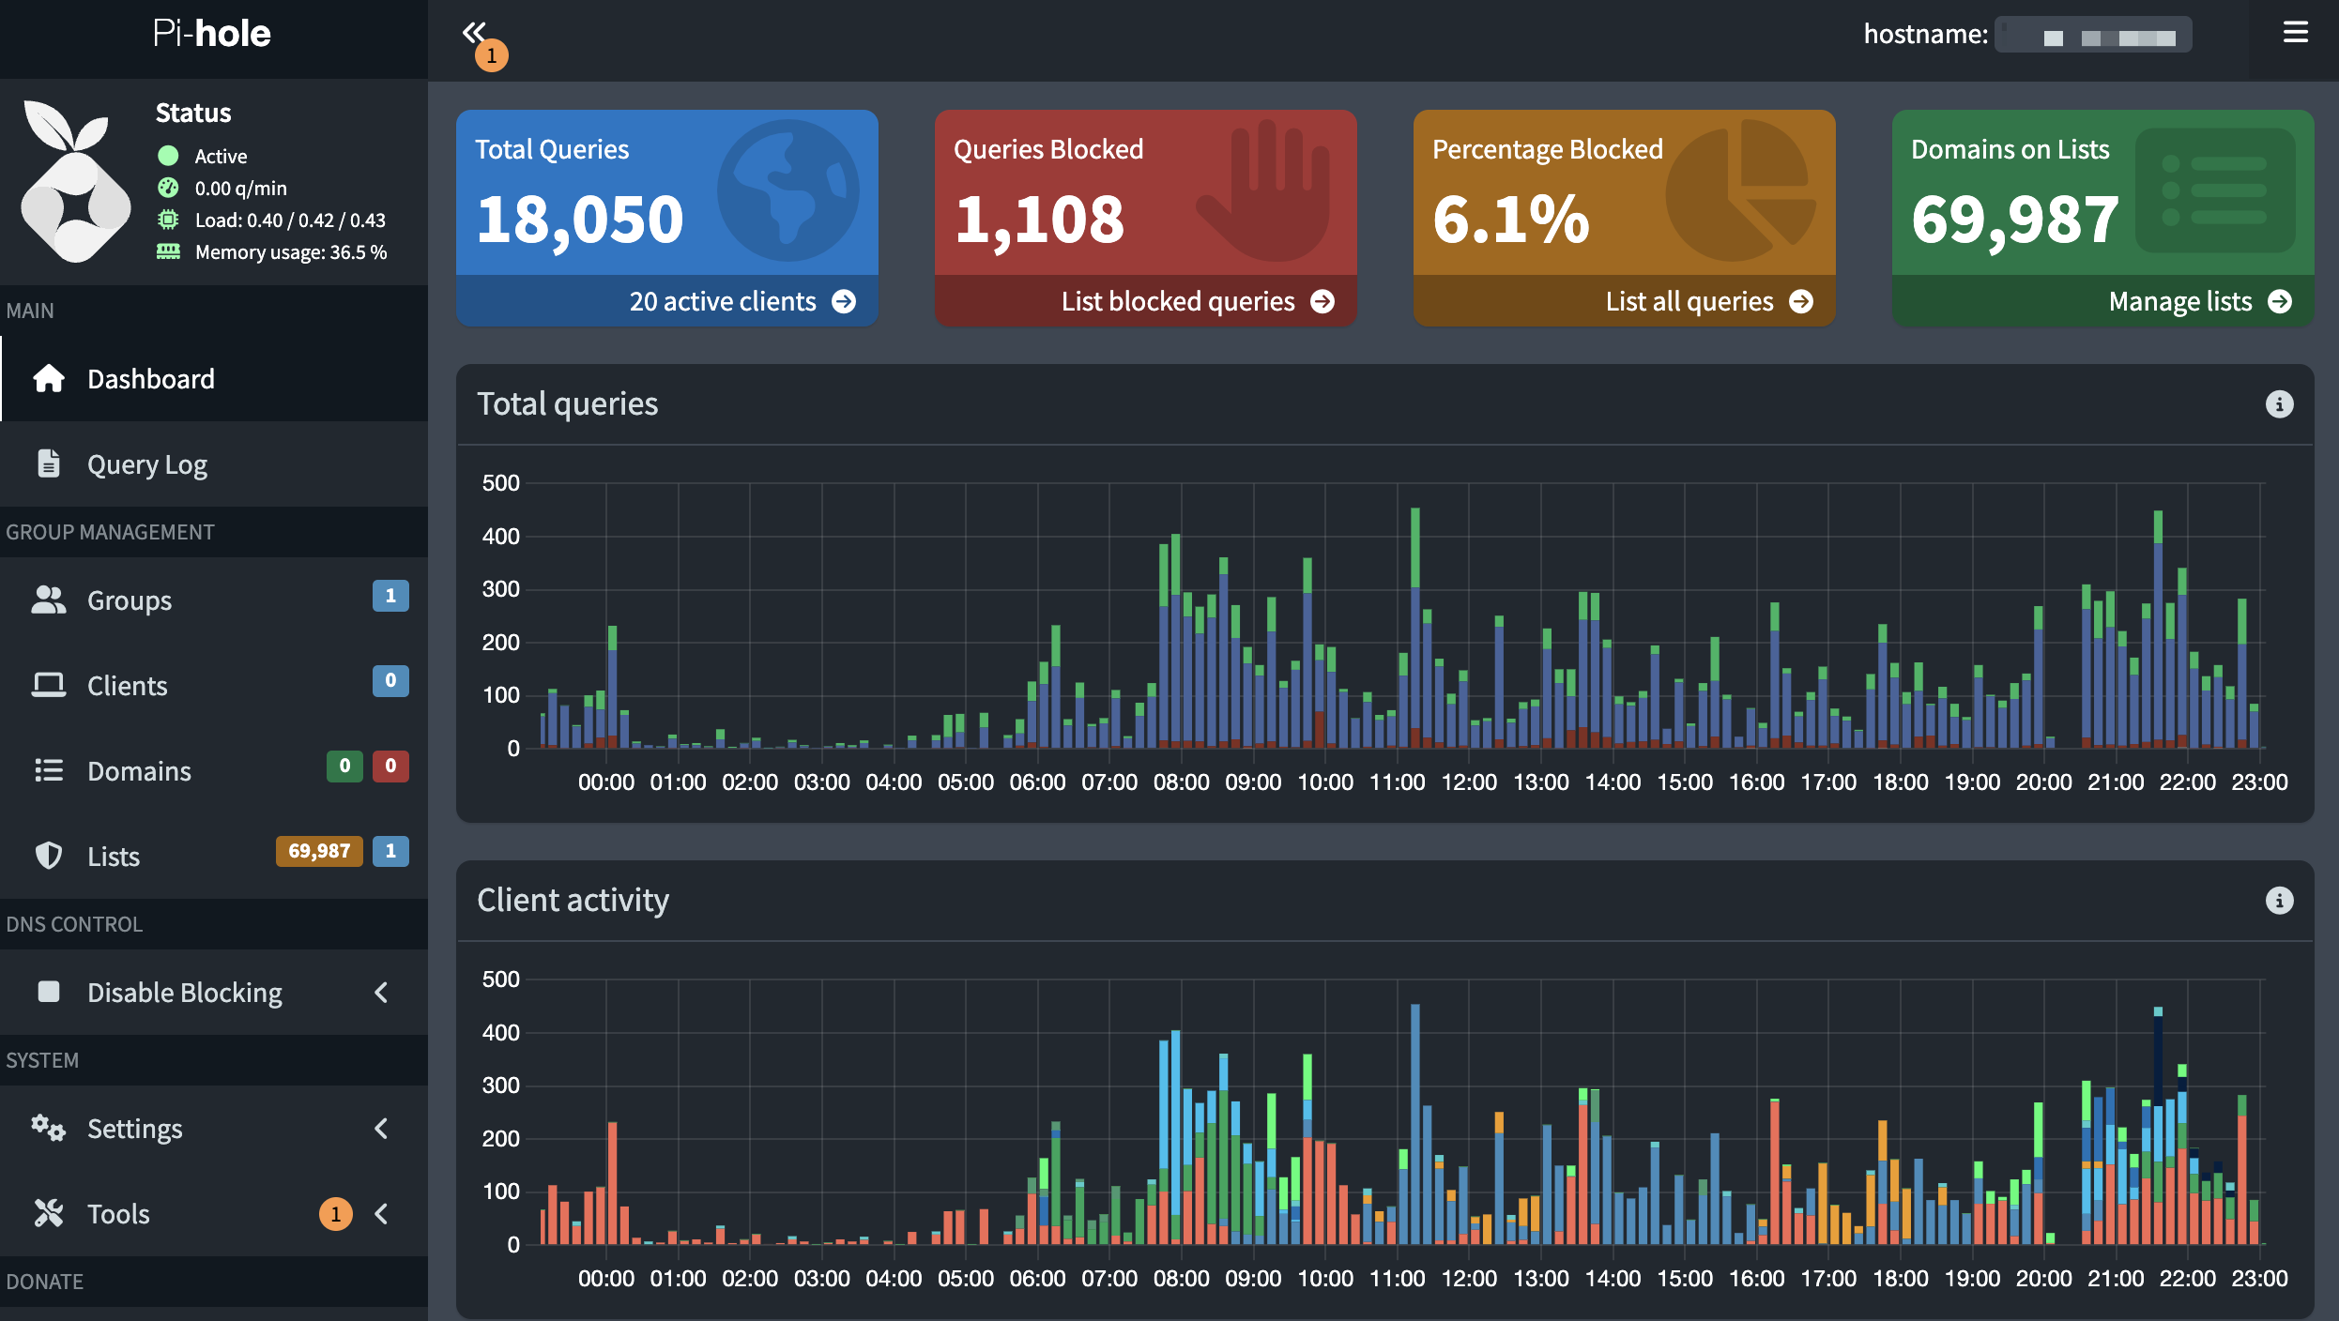Screen dimensions: 2339x1321
Task: Open the Clients menu item
Action: 127,686
